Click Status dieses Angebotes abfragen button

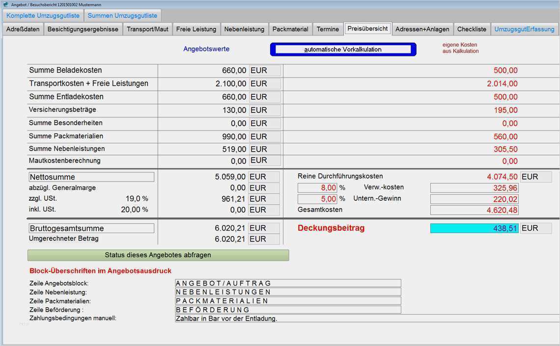point(158,255)
